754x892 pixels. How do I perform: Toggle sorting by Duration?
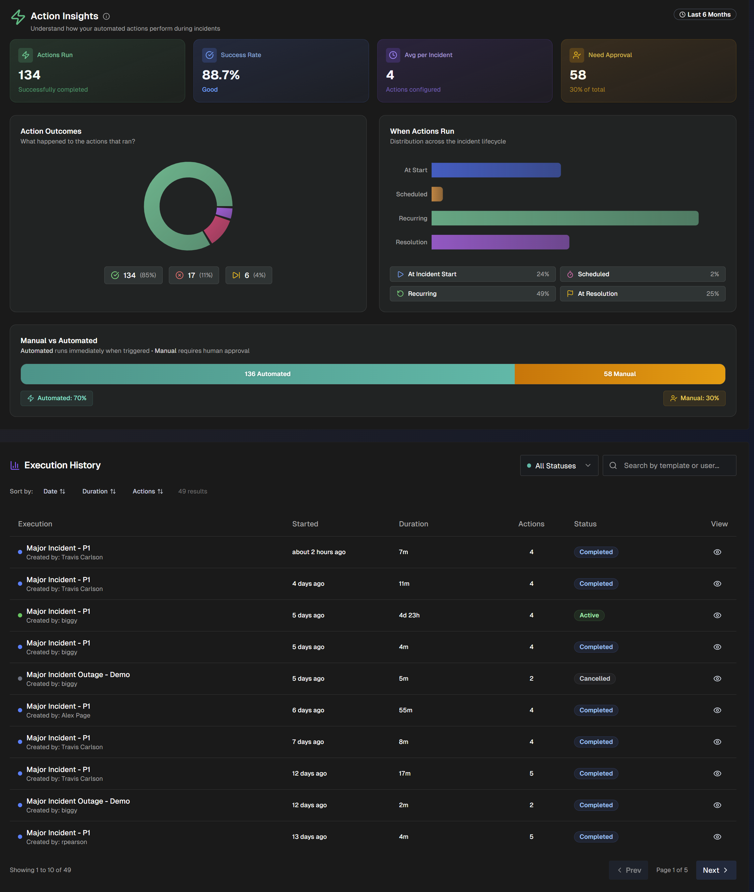coord(99,491)
